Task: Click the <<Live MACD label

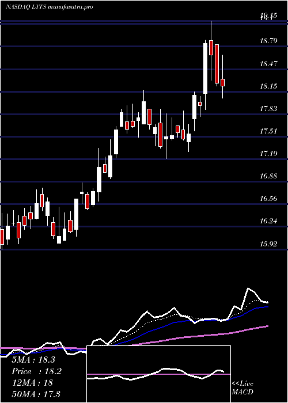Action: pyautogui.click(x=242, y=388)
